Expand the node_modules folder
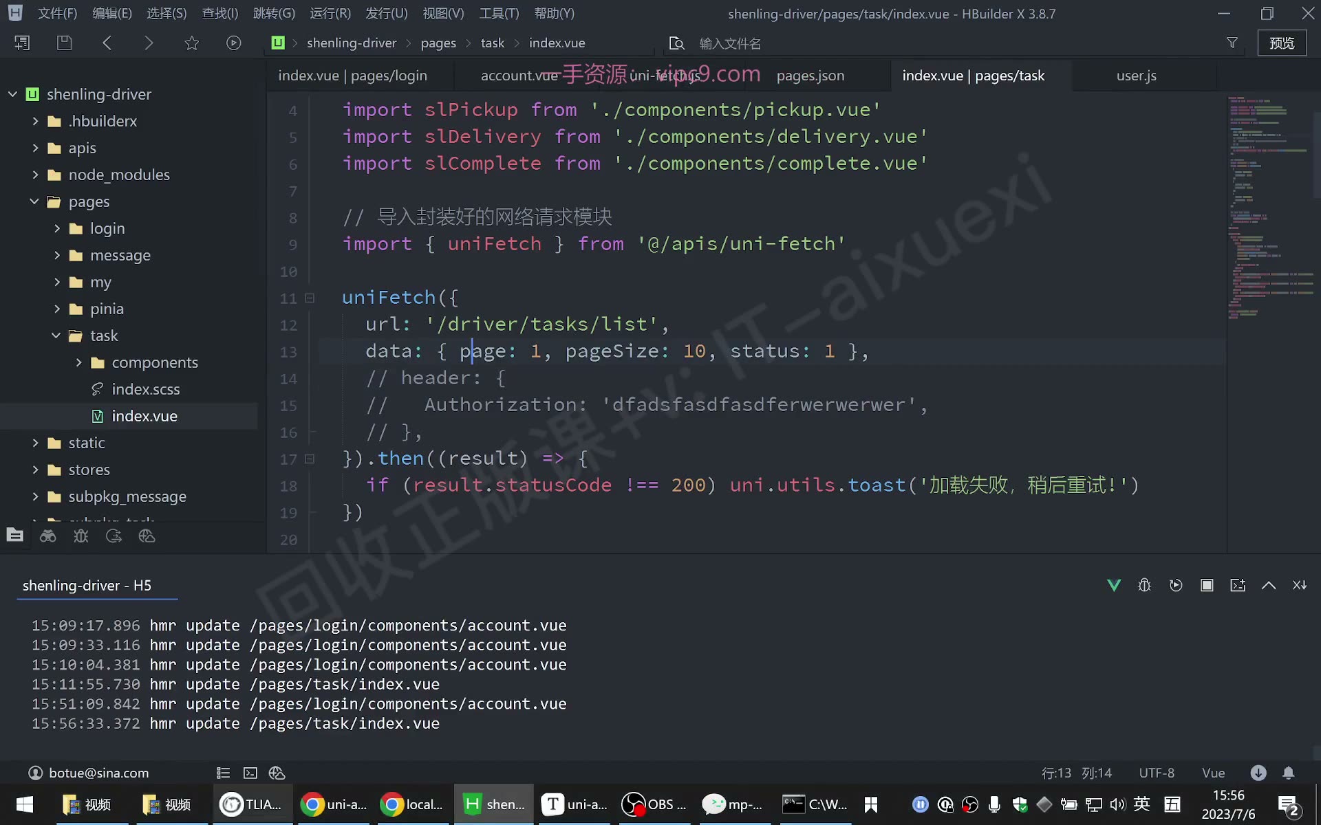 (35, 175)
